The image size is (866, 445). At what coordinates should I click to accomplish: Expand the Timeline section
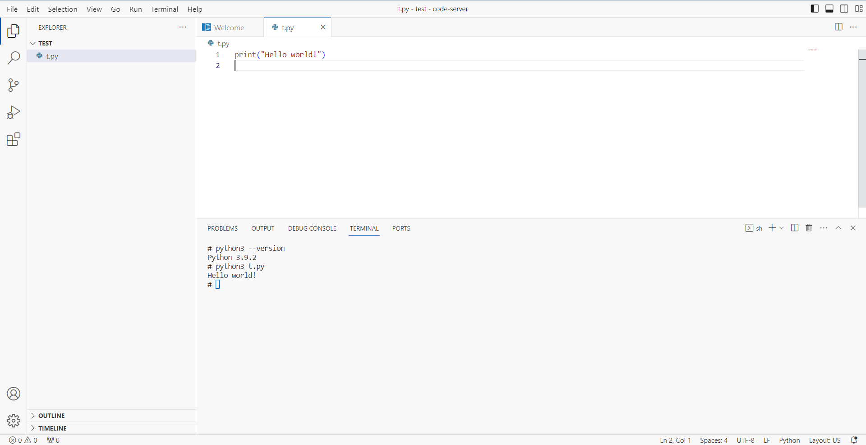click(x=111, y=428)
